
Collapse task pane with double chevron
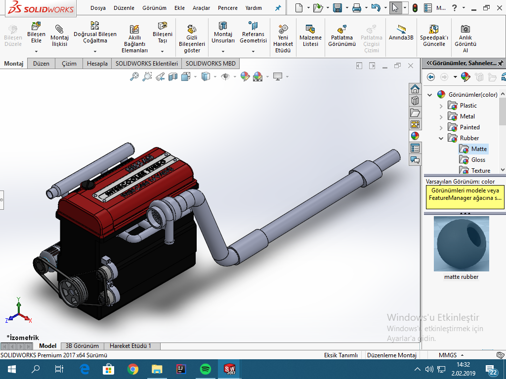429,63
